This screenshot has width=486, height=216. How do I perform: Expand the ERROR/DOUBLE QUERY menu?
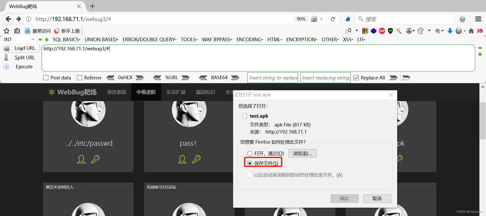pyautogui.click(x=150, y=39)
